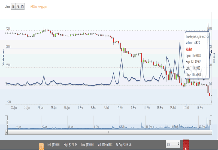The image size is (218, 150).
Task: Click the navigator scrollbar right arrow
Action: pyautogui.click(x=211, y=132)
